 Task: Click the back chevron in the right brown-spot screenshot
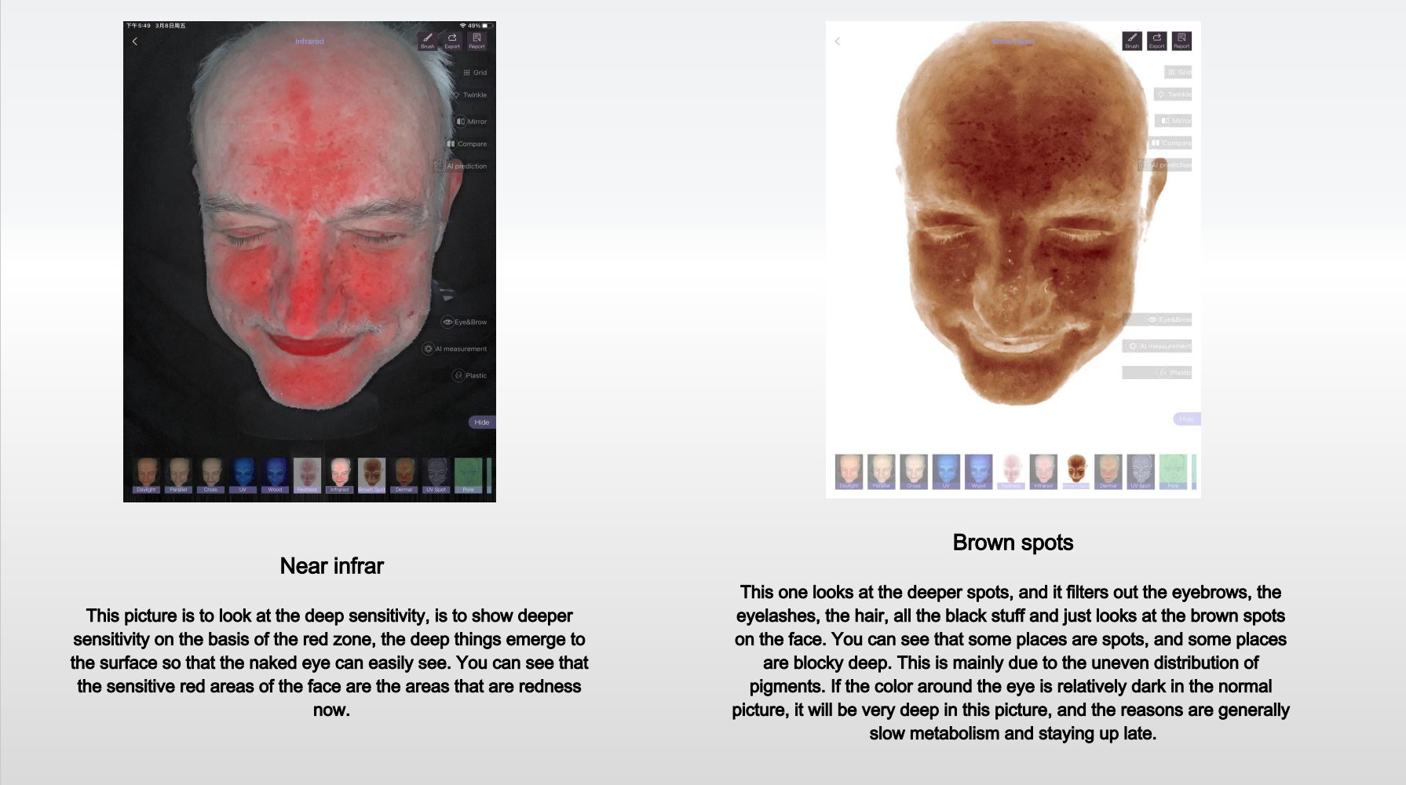point(838,42)
